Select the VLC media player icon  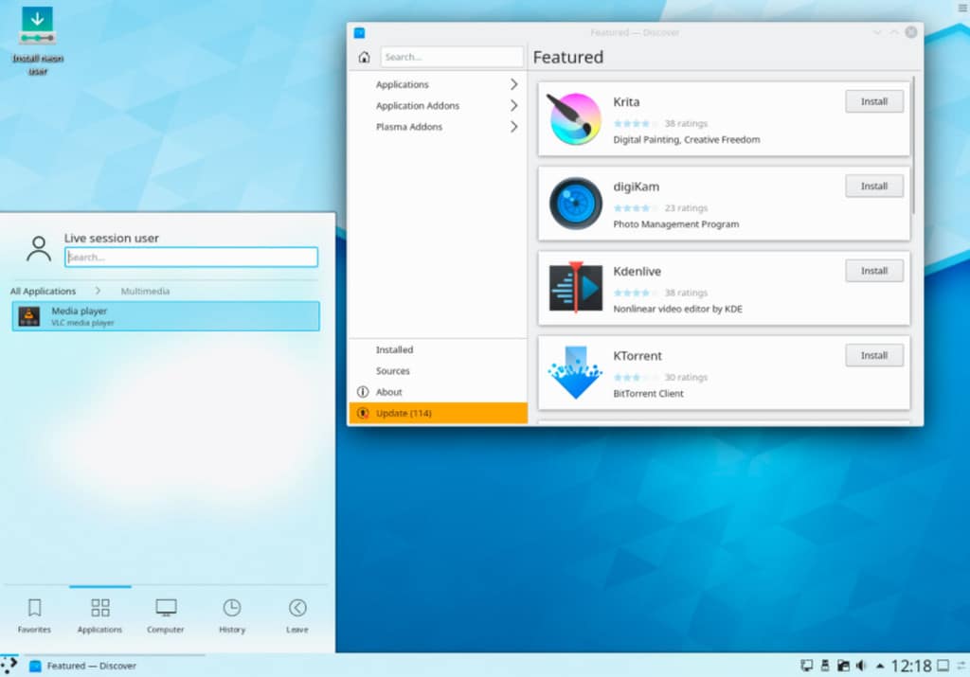[29, 316]
